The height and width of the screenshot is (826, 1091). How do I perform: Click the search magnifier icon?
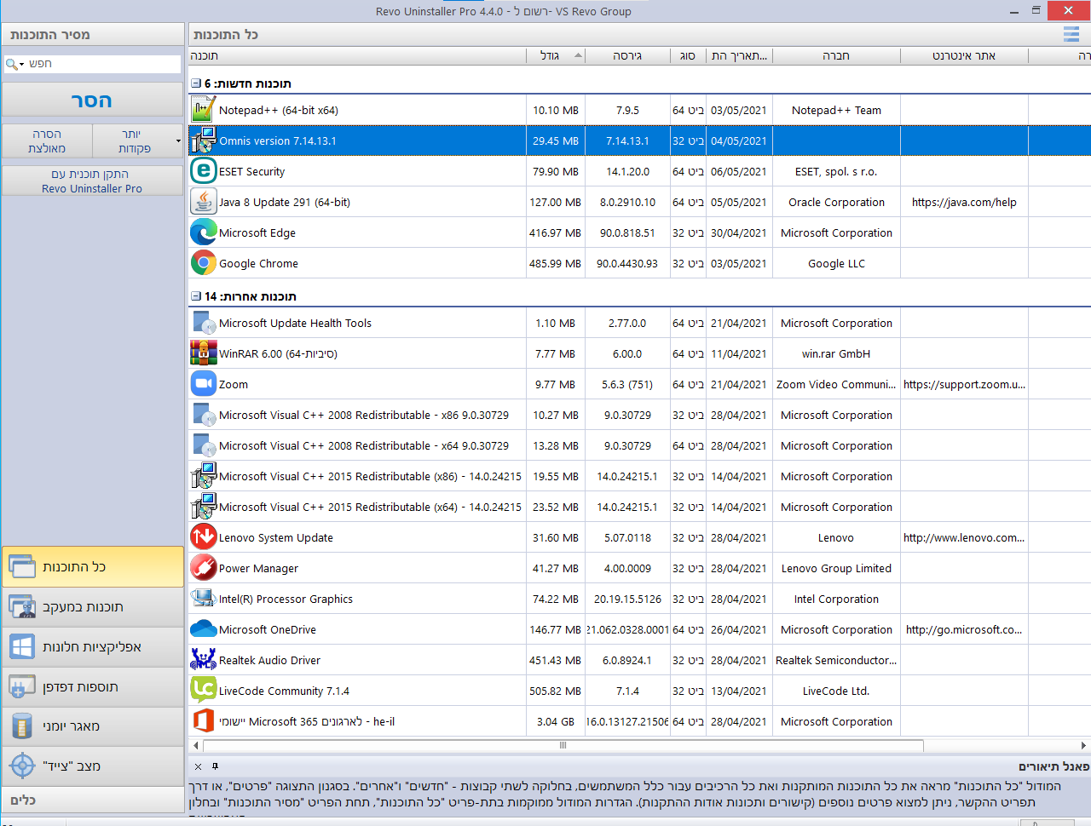tap(12, 64)
